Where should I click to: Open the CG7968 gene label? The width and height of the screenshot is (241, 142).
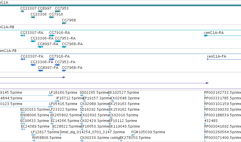tap(69, 20)
